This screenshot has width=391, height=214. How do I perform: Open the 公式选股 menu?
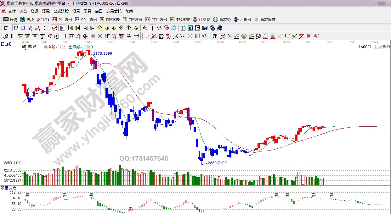pos(61,11)
